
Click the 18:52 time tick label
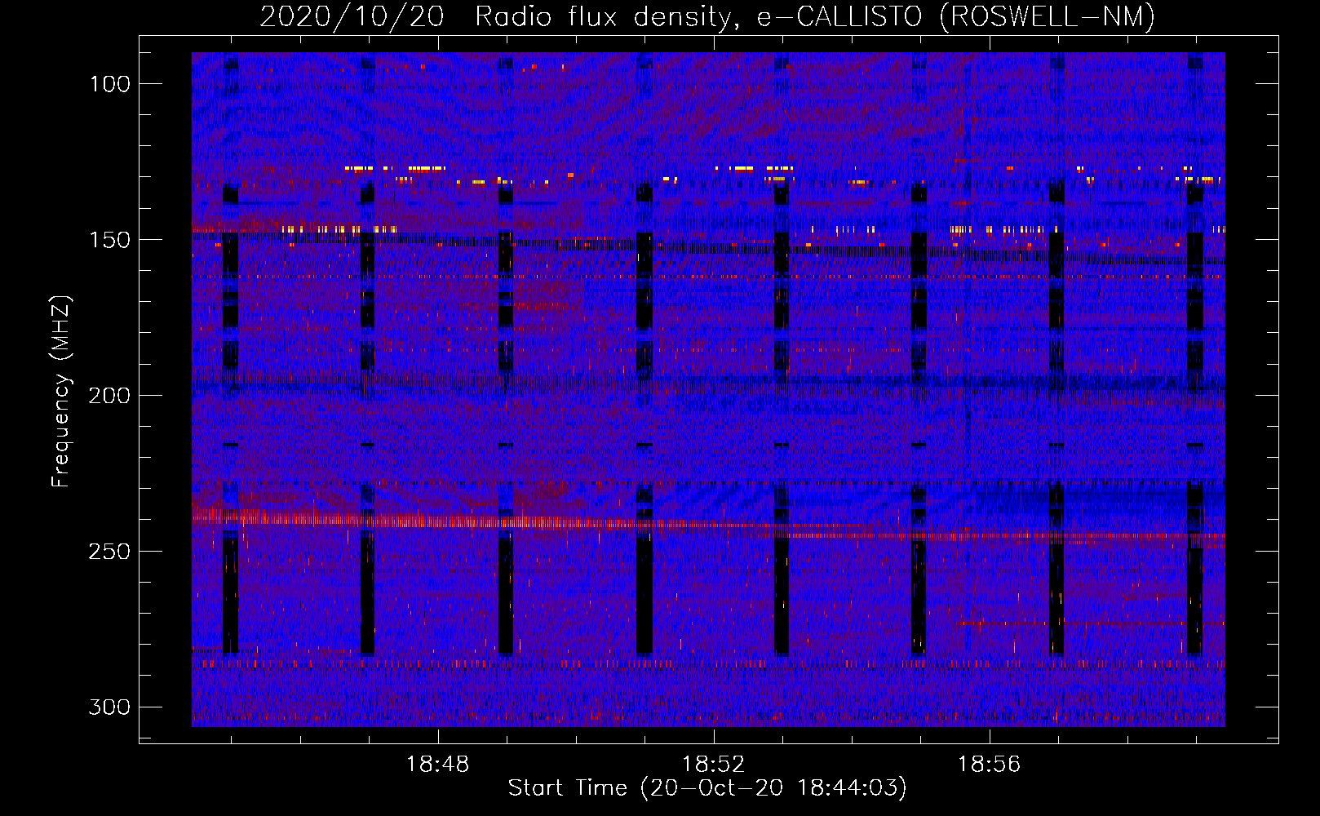[x=714, y=765]
